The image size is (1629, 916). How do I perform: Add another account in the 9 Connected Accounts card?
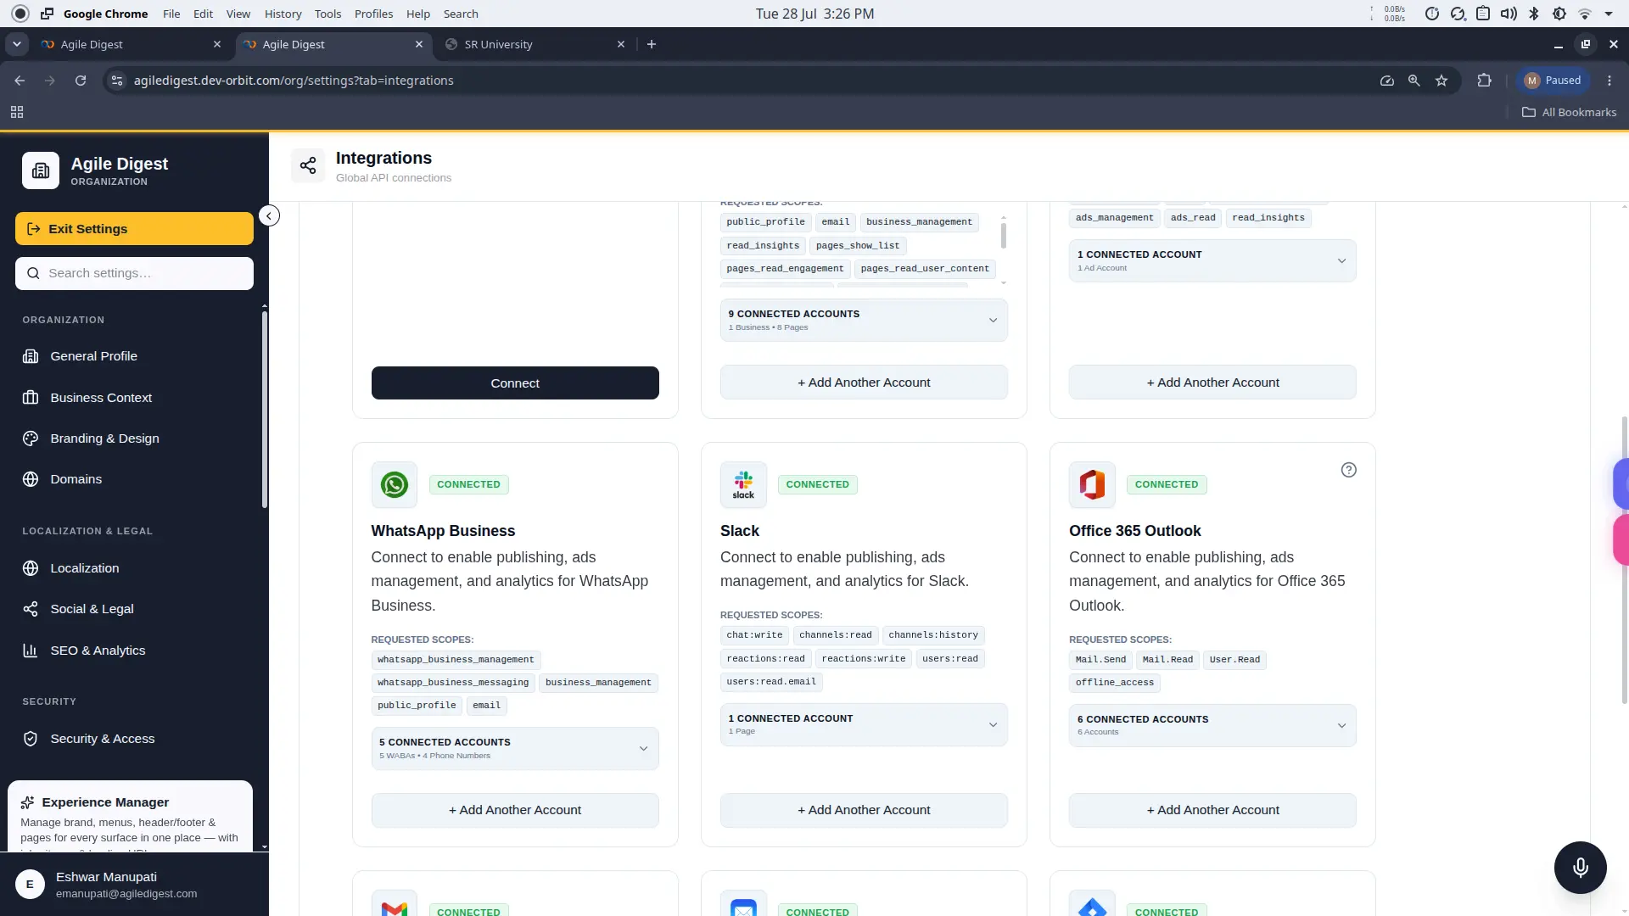click(864, 383)
